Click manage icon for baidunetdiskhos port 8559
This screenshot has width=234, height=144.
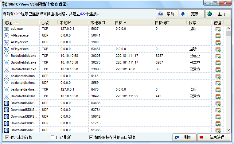[x=218, y=83]
